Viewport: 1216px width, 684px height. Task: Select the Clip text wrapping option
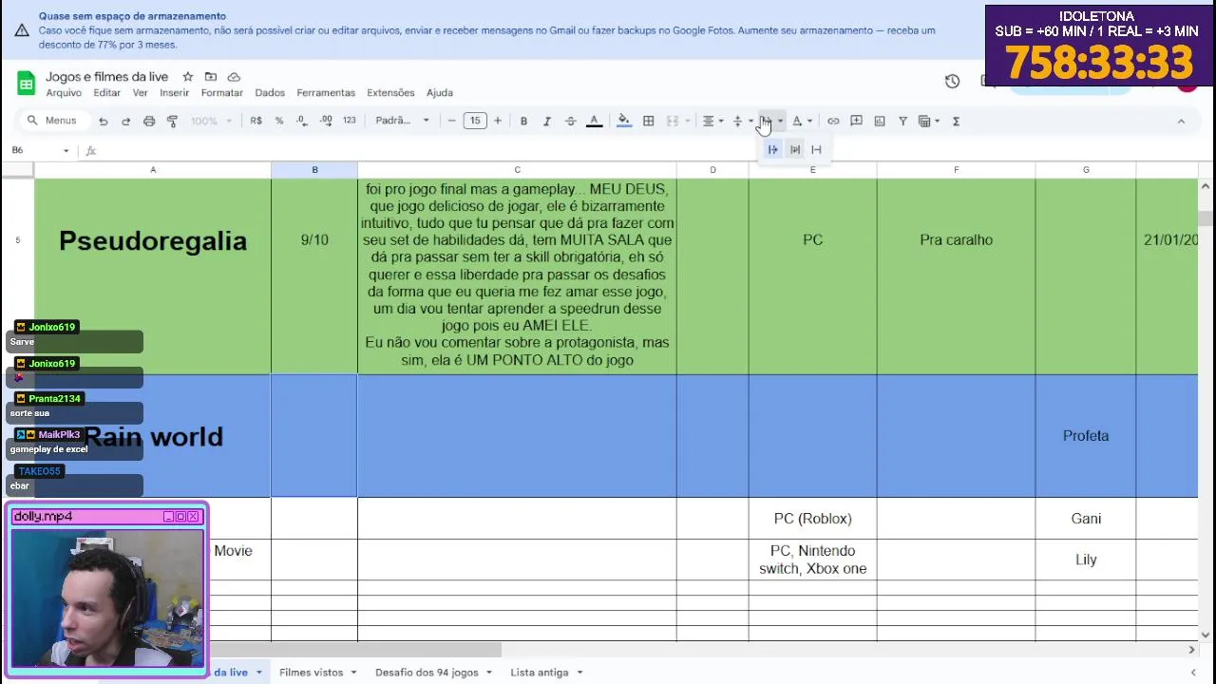[816, 149]
